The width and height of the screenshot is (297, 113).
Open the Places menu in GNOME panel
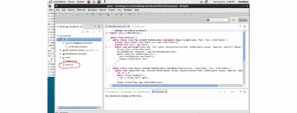[x=71, y=2]
